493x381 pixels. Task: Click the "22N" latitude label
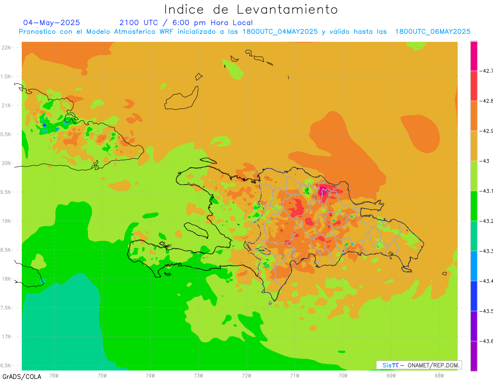(7, 48)
